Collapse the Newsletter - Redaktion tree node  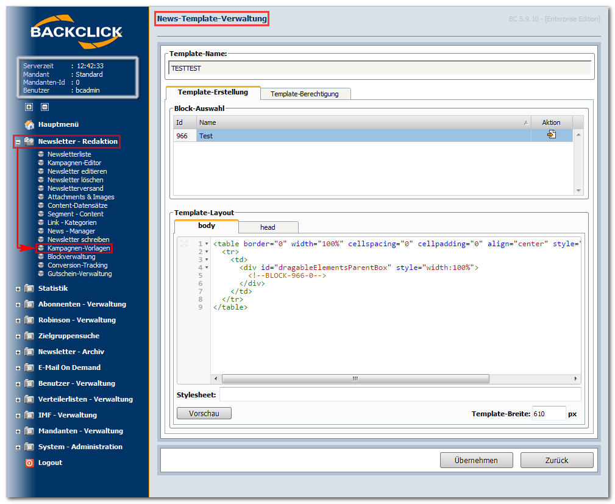pos(18,142)
